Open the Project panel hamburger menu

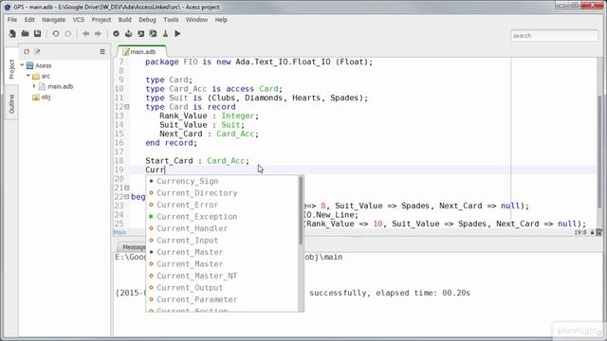click(x=102, y=51)
